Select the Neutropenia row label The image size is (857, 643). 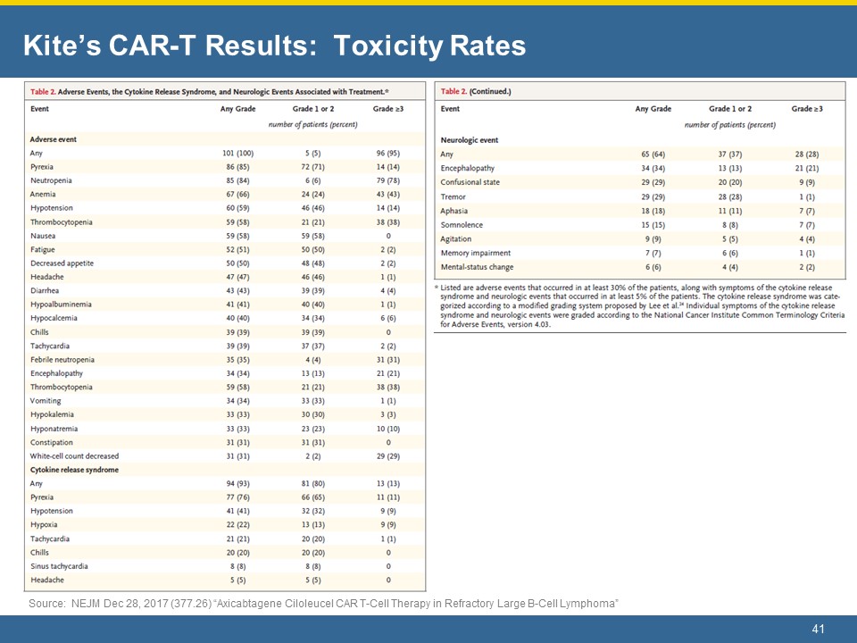pyautogui.click(x=51, y=180)
